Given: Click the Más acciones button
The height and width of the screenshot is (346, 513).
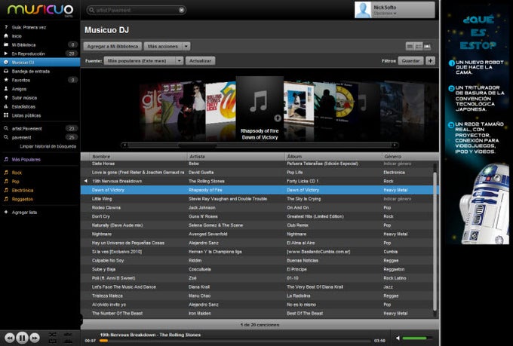Looking at the screenshot, I should tap(163, 47).
